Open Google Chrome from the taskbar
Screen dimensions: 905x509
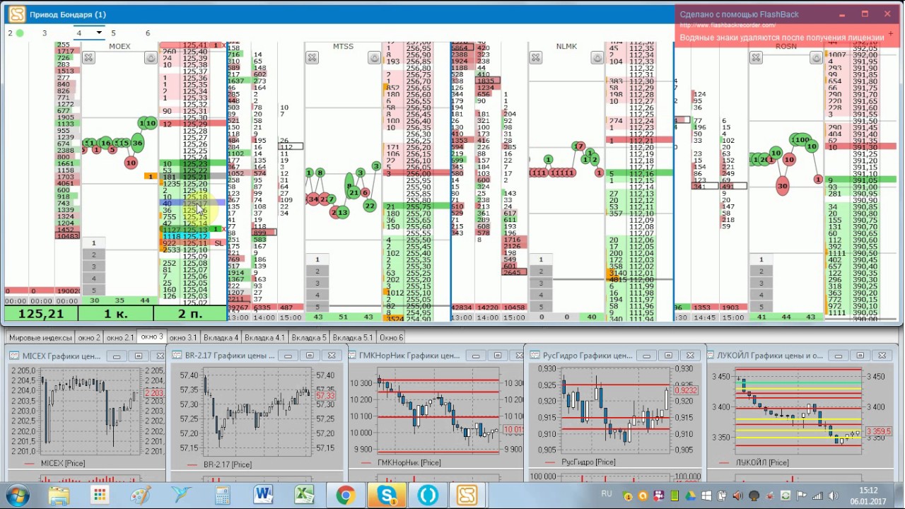click(346, 495)
